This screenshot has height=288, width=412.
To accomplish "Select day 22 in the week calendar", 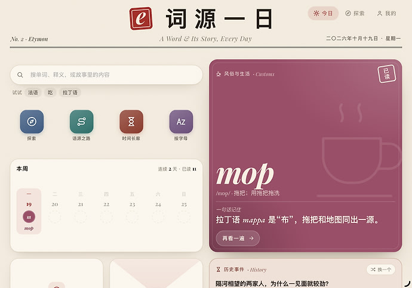I will (x=106, y=208).
